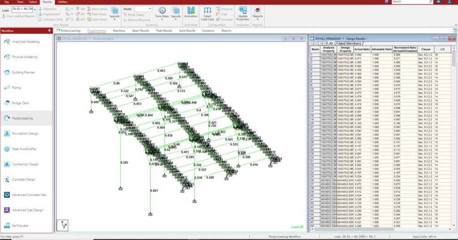Switch to Failed Members tab
Screen dimensions: 458x240
point(348,43)
